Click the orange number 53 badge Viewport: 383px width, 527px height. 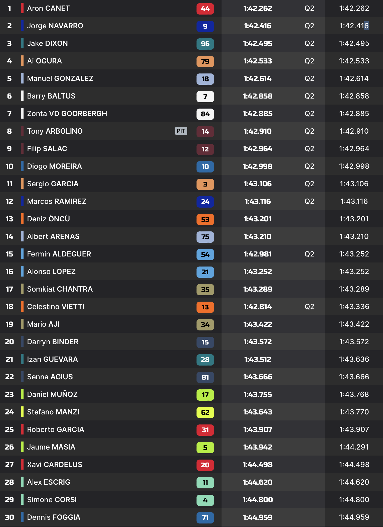(x=205, y=219)
